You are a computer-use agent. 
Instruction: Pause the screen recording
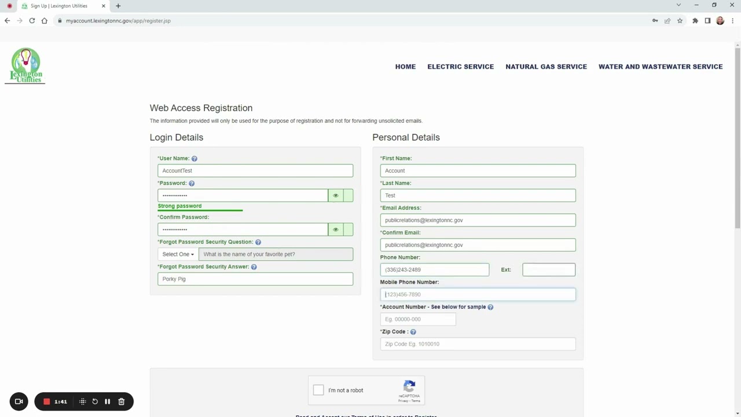(107, 401)
